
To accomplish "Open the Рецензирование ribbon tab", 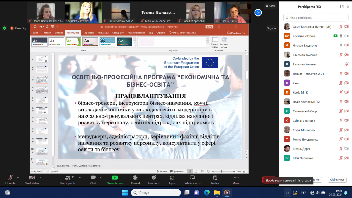I will pyautogui.click(x=136, y=33).
